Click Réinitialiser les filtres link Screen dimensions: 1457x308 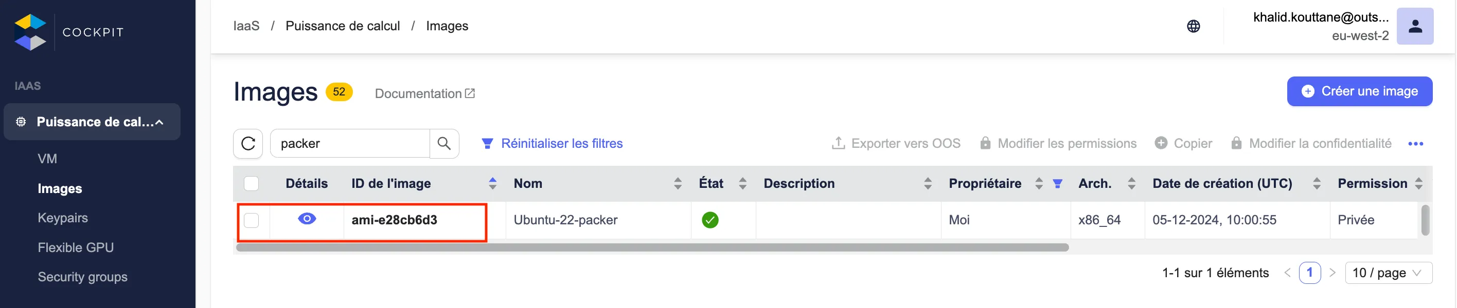click(x=561, y=144)
